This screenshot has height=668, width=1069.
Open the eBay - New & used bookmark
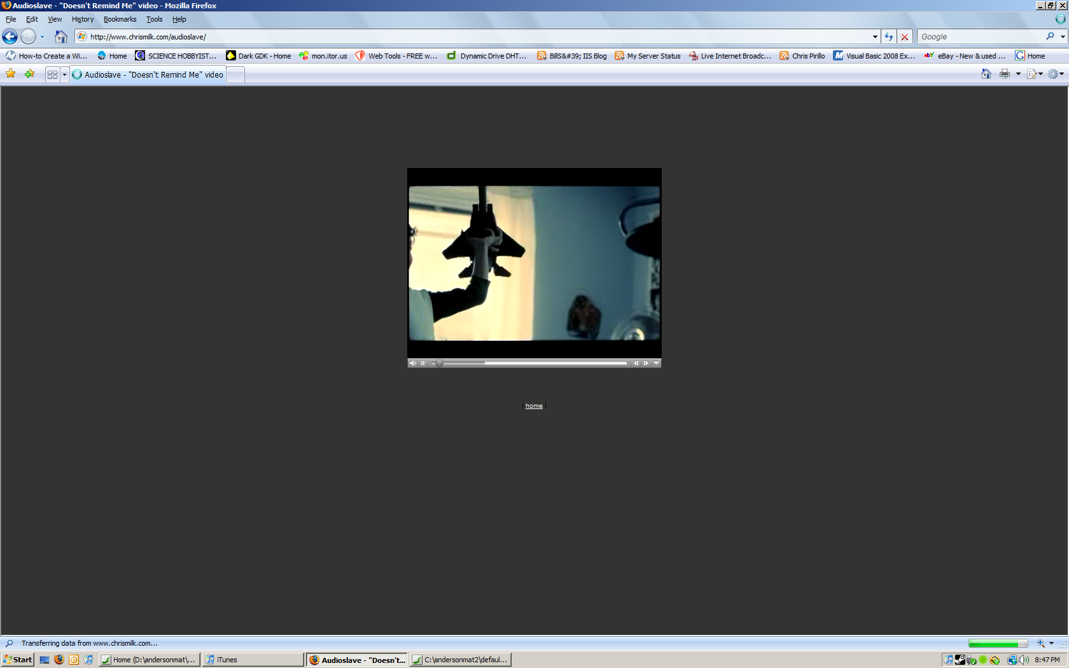pyautogui.click(x=965, y=56)
